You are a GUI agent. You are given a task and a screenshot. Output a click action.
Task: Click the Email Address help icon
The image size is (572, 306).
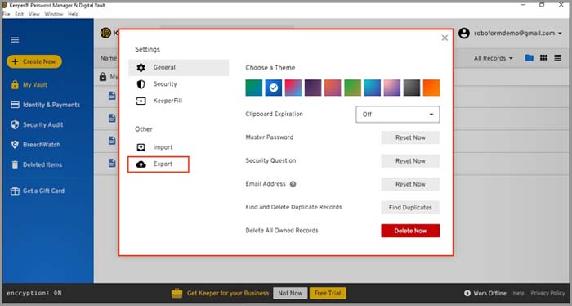click(x=293, y=184)
